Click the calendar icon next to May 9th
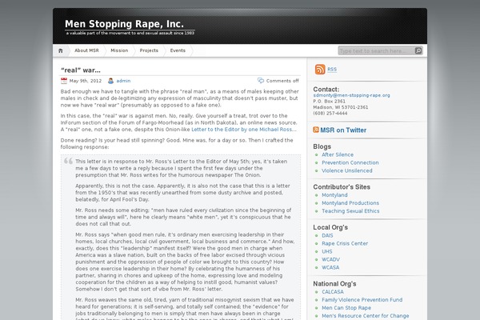Image resolution: width=480 pixels, height=320 pixels. coord(64,81)
